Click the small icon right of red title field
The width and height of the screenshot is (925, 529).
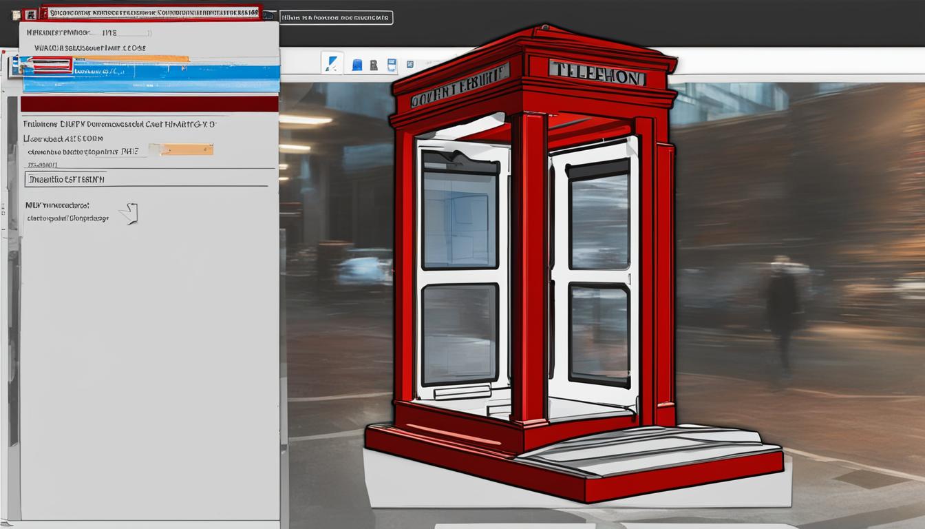269,14
